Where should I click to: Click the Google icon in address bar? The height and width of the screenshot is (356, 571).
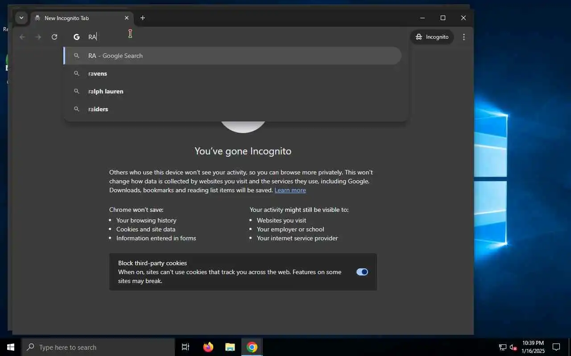[77, 37]
